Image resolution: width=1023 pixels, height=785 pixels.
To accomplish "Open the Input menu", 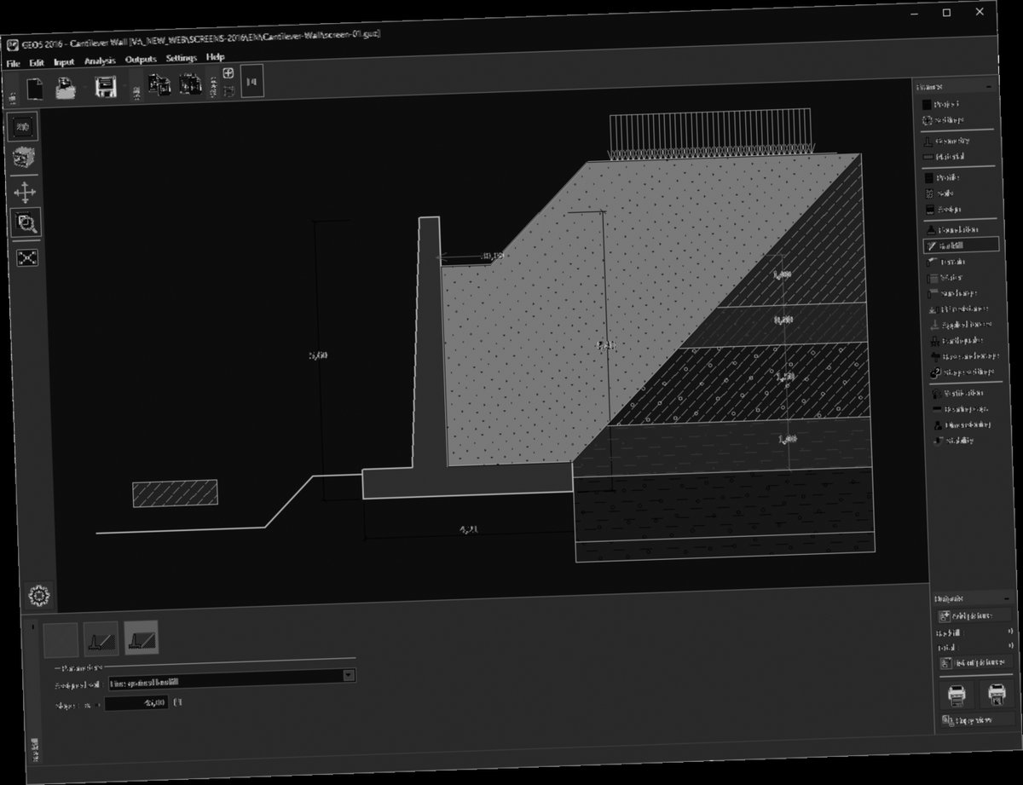I will [x=64, y=62].
